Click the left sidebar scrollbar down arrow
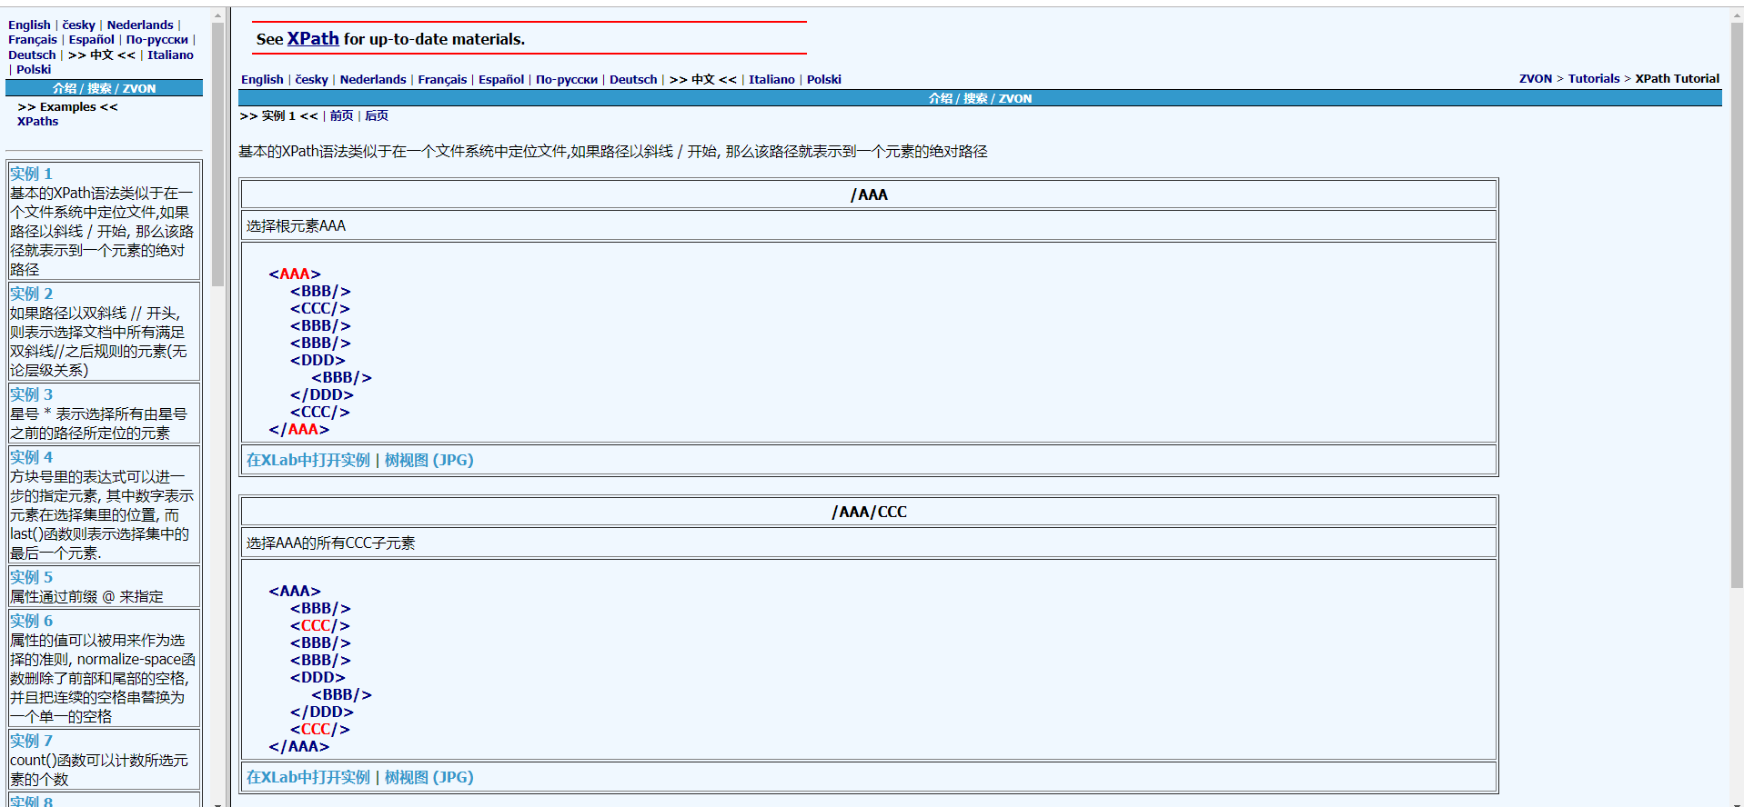The width and height of the screenshot is (1744, 807). [x=217, y=802]
